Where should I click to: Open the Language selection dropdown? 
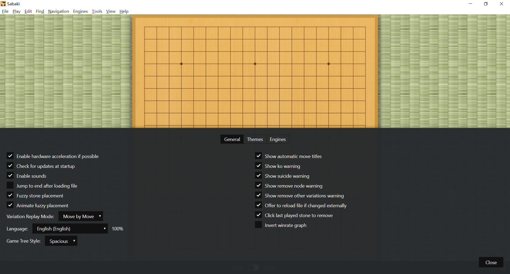coord(70,229)
